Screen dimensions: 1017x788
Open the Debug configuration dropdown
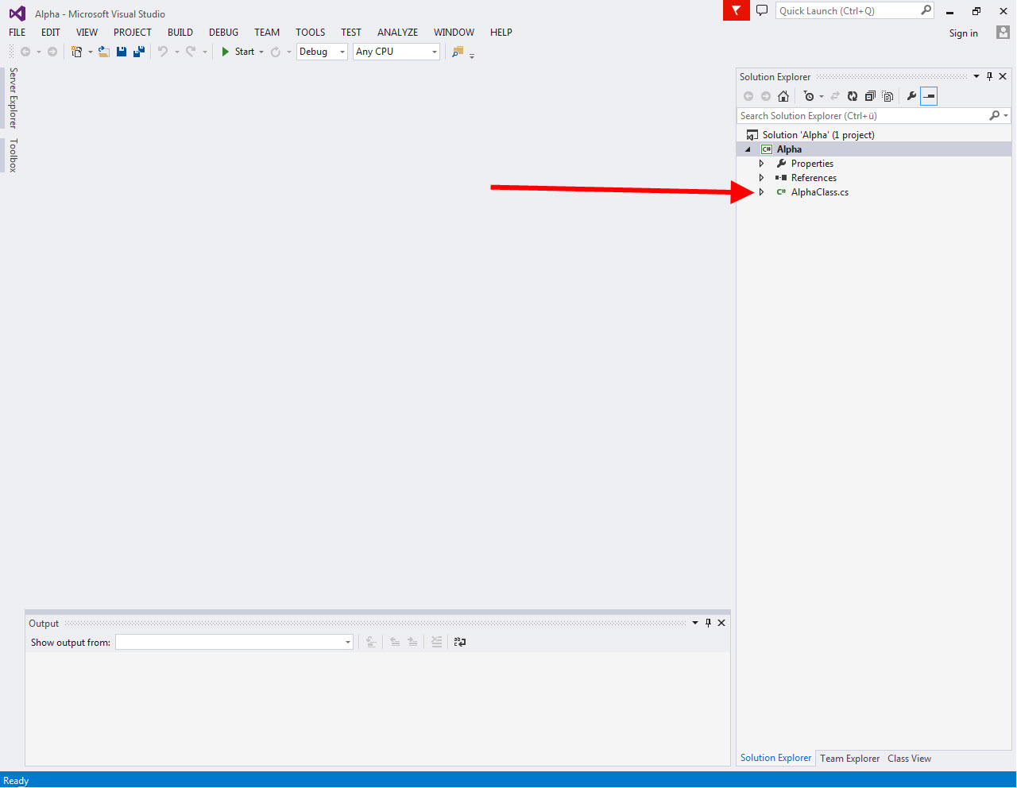(x=322, y=52)
